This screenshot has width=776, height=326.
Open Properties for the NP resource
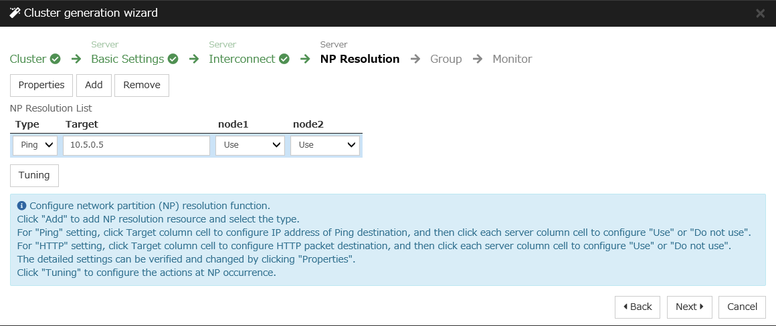pyautogui.click(x=41, y=85)
